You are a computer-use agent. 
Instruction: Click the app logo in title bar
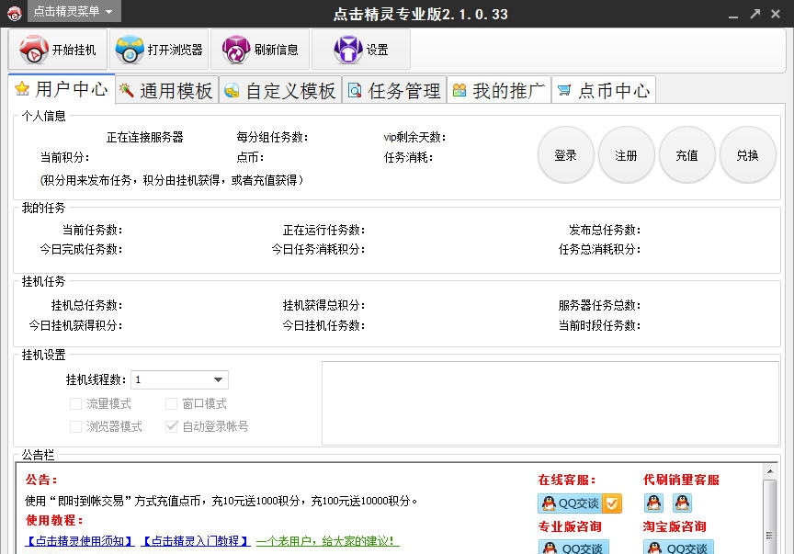tap(14, 12)
